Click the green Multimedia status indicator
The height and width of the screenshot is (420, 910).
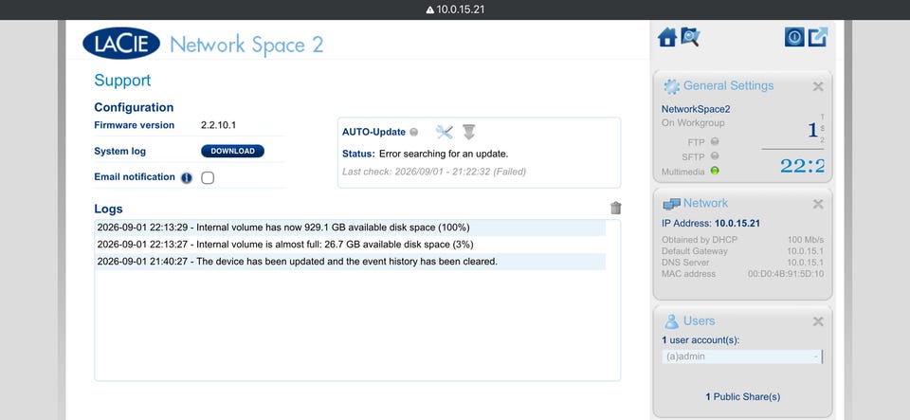click(x=715, y=171)
